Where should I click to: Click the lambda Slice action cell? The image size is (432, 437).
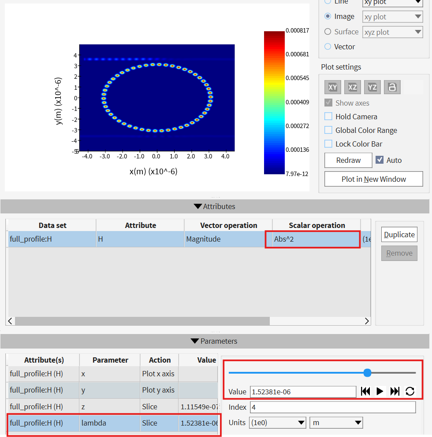click(x=159, y=423)
